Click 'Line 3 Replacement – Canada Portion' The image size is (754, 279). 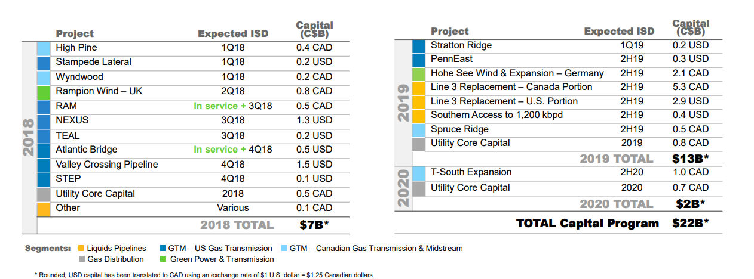click(x=511, y=87)
